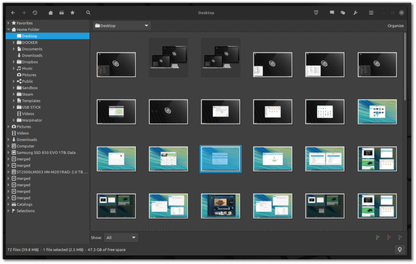This screenshot has height=264, width=416.
Task: Expand the Music folder arrow
Action: tap(14, 68)
